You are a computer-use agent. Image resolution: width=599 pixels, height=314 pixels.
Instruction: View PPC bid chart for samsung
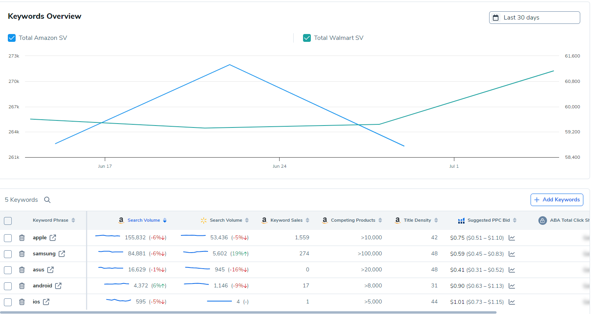[x=512, y=254]
